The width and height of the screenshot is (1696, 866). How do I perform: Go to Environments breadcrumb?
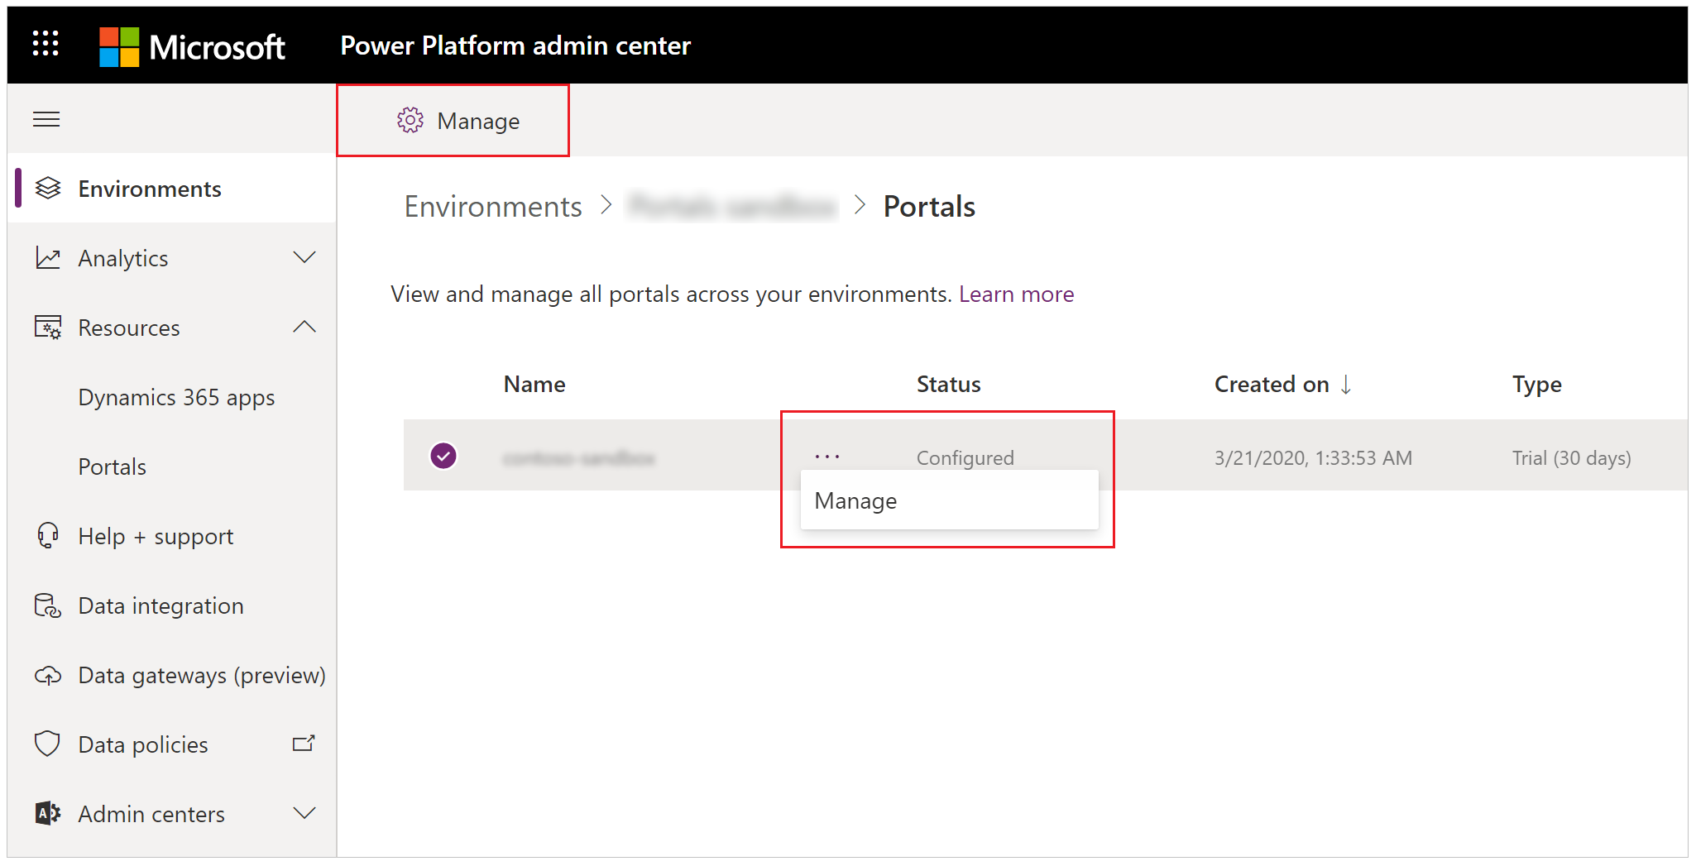[x=493, y=207]
